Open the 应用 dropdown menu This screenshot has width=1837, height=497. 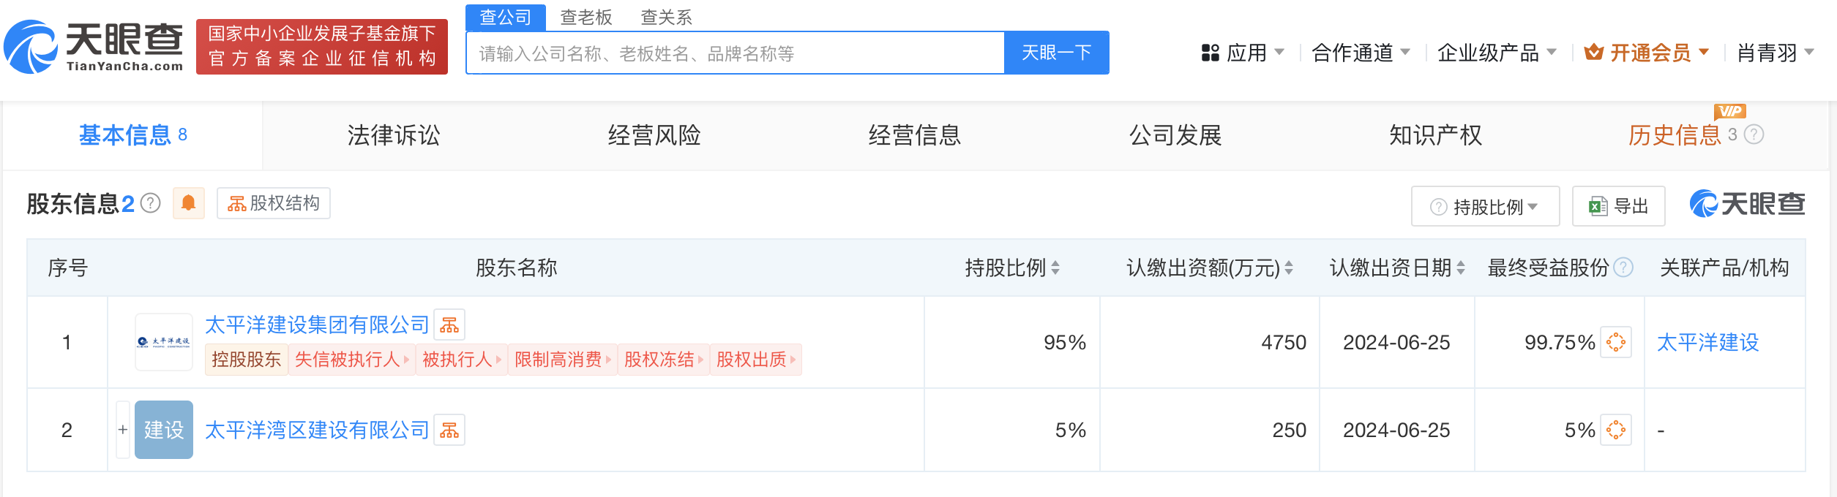click(x=1243, y=53)
